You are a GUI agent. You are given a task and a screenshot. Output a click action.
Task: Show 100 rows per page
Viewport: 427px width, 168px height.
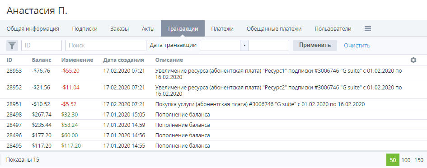[x=406, y=160]
